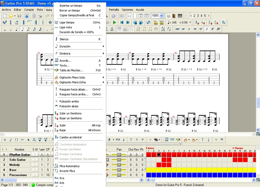This screenshot has width=260, height=187.
Task: Click the 4/4 time signature icon
Action: [11, 22]
